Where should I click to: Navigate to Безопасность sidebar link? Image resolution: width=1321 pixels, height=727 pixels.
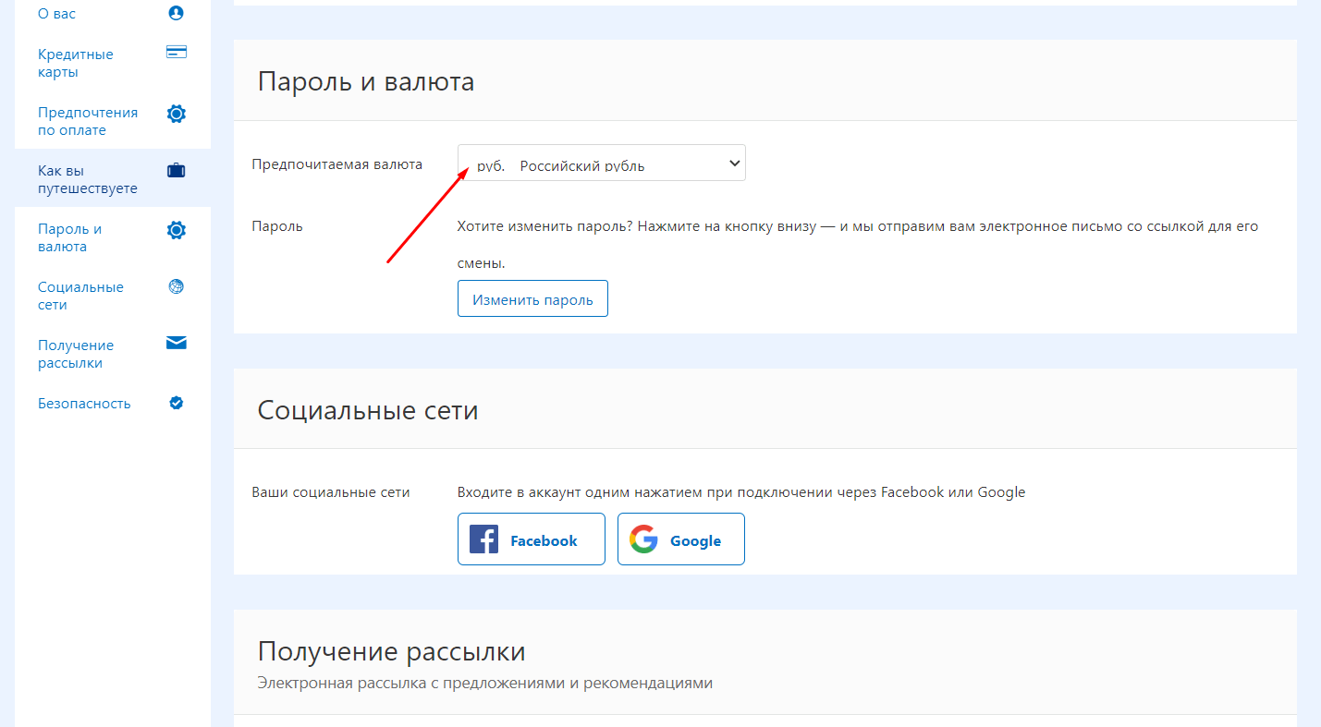[84, 404]
